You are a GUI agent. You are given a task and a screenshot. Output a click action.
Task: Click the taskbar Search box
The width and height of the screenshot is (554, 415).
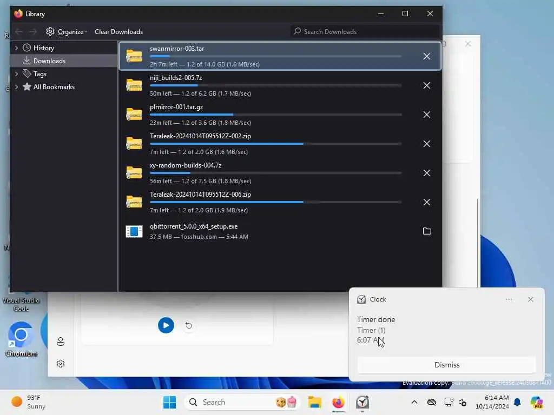pyautogui.click(x=242, y=402)
